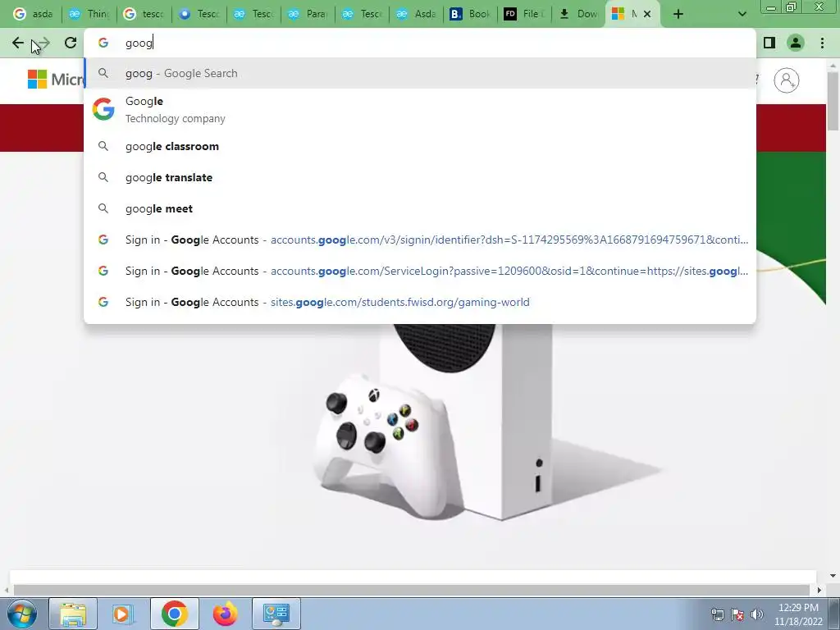Click the large Google G logo icon

coord(103,109)
